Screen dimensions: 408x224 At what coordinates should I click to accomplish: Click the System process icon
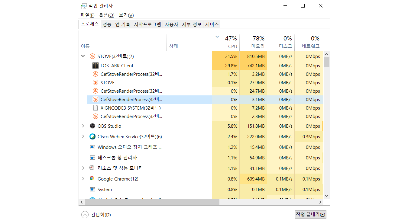coord(92,189)
